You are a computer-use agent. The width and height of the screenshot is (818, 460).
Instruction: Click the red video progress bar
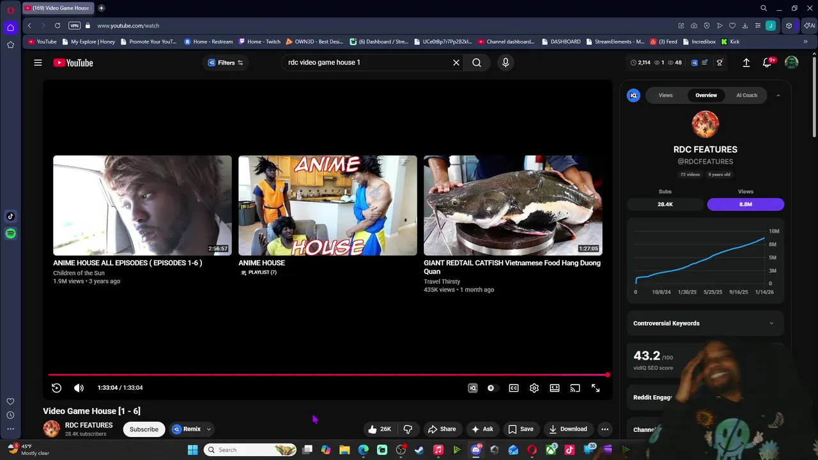click(x=328, y=375)
